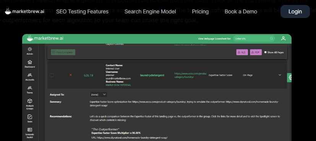The image size is (316, 141).
Task: Open Tasks in the sidebar
Action: (x=30, y=118)
